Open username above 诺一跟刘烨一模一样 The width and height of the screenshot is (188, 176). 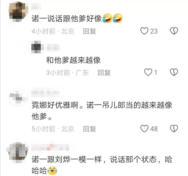pyautogui.click(x=50, y=147)
